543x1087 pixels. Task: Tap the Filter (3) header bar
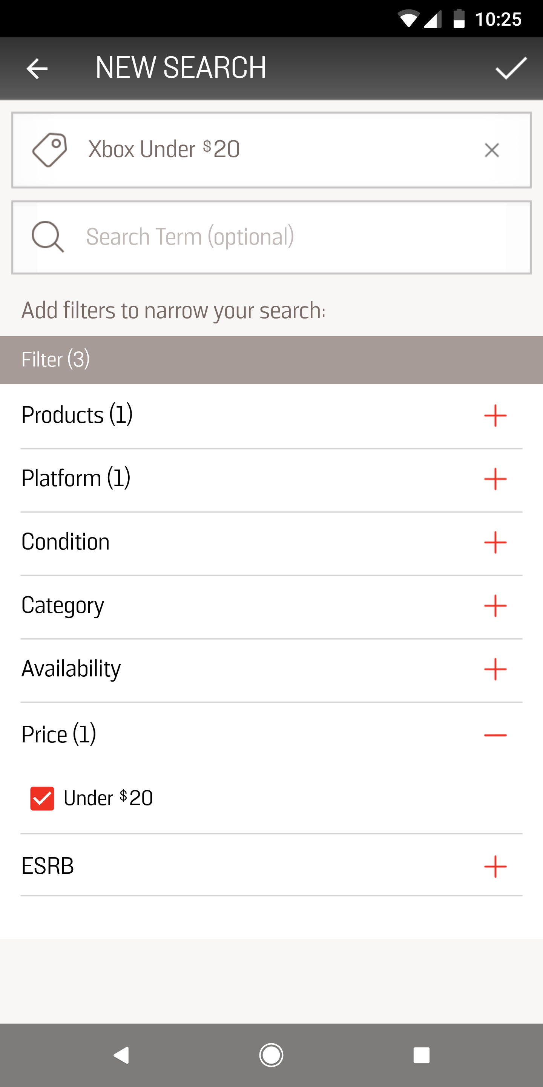[x=271, y=360]
